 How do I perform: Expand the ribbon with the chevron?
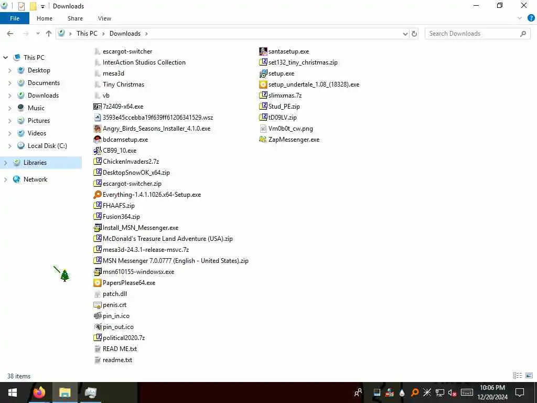tap(520, 18)
